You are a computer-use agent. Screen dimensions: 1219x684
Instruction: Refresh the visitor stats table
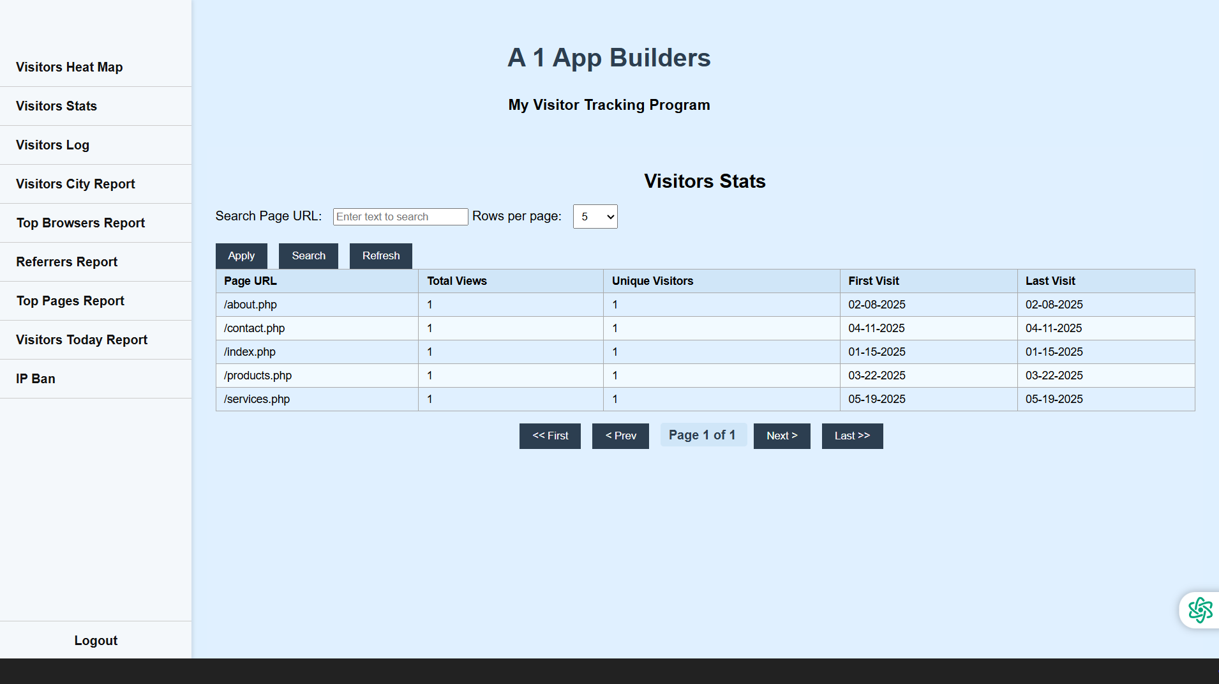pyautogui.click(x=380, y=255)
